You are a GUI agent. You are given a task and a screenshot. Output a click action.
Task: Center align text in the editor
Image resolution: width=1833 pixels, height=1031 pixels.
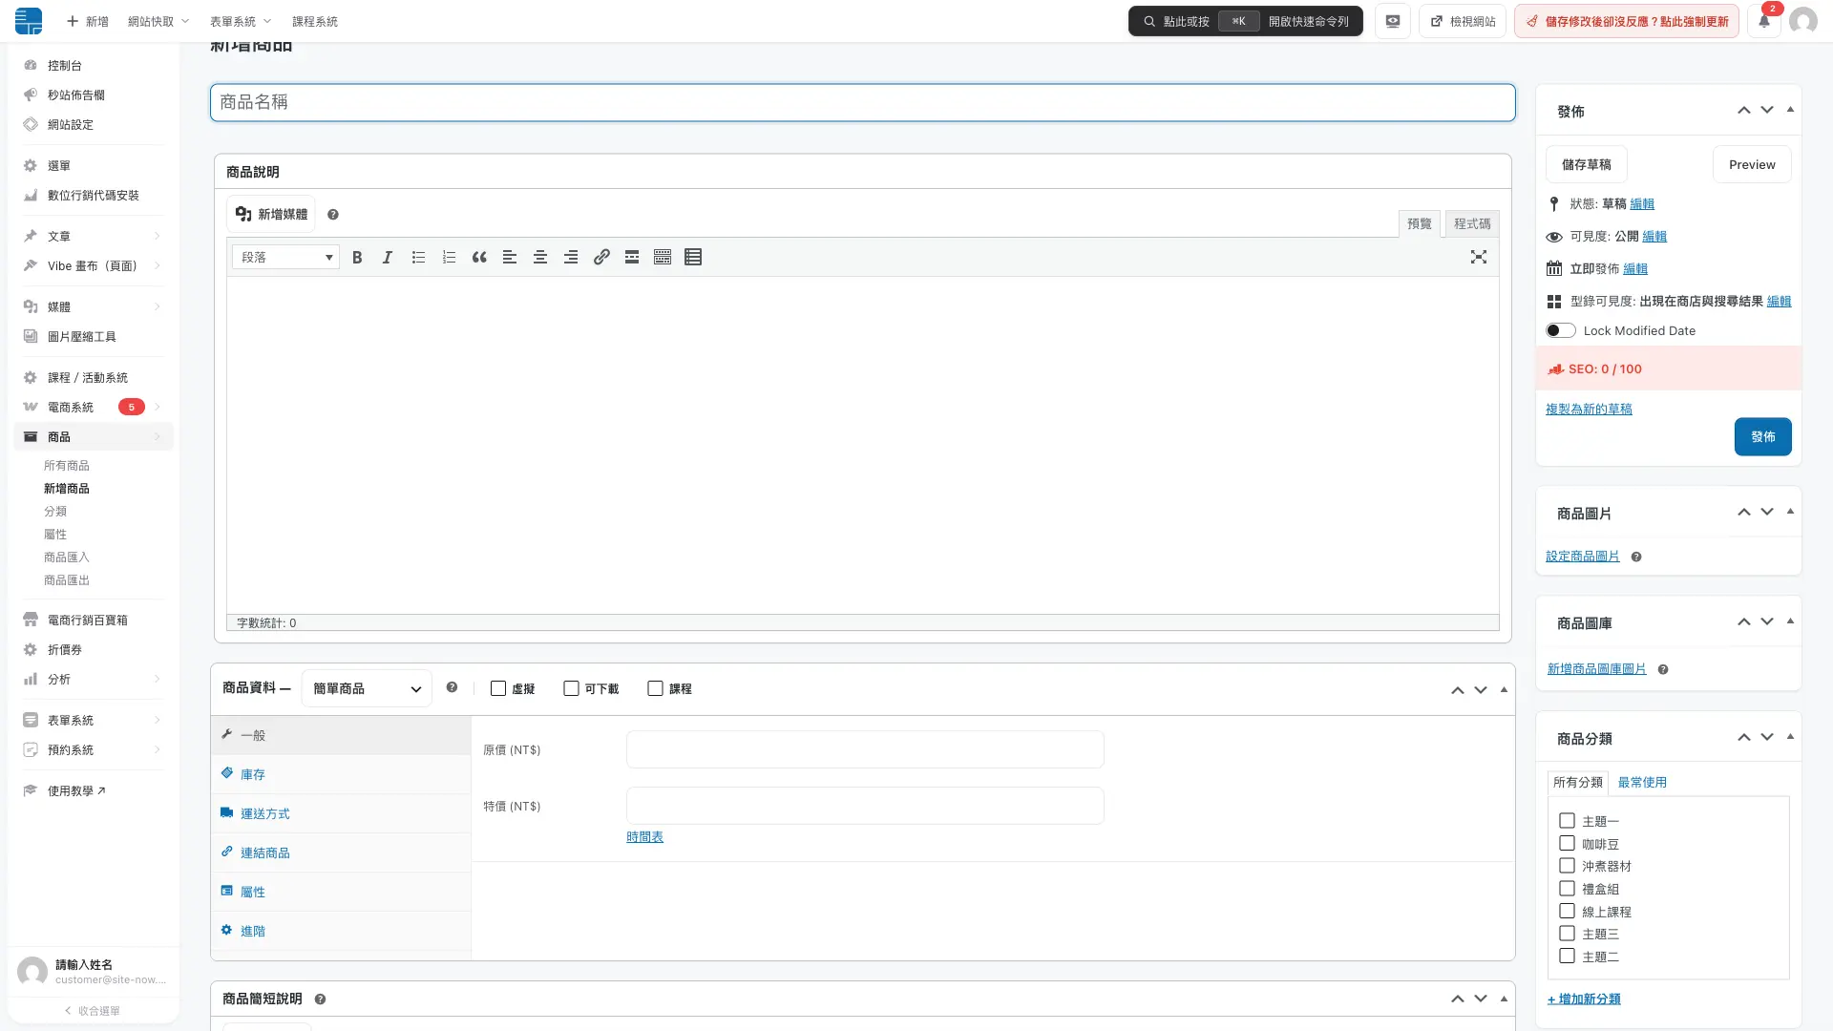tap(540, 258)
